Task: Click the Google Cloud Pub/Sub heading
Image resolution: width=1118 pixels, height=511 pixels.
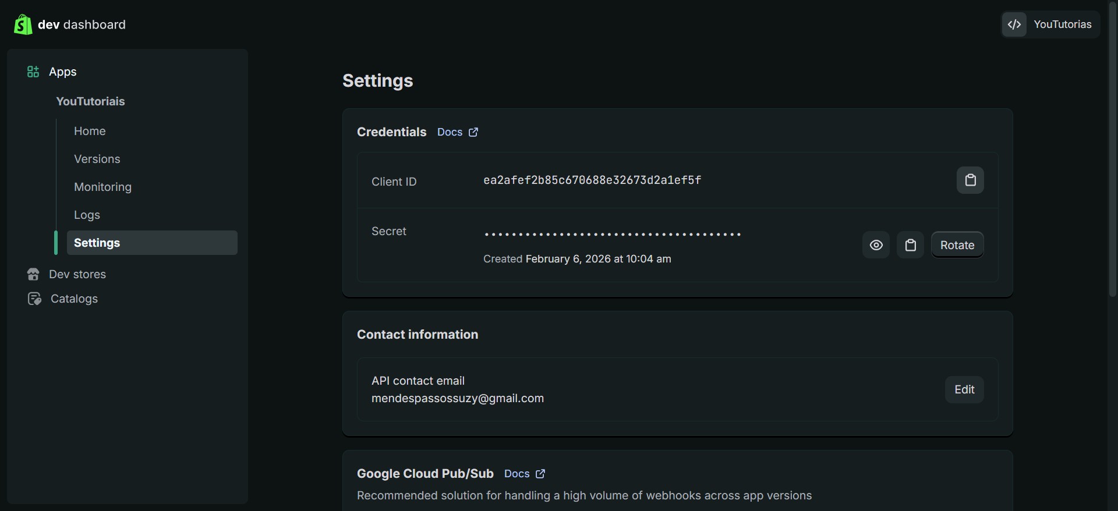Action: tap(425, 474)
